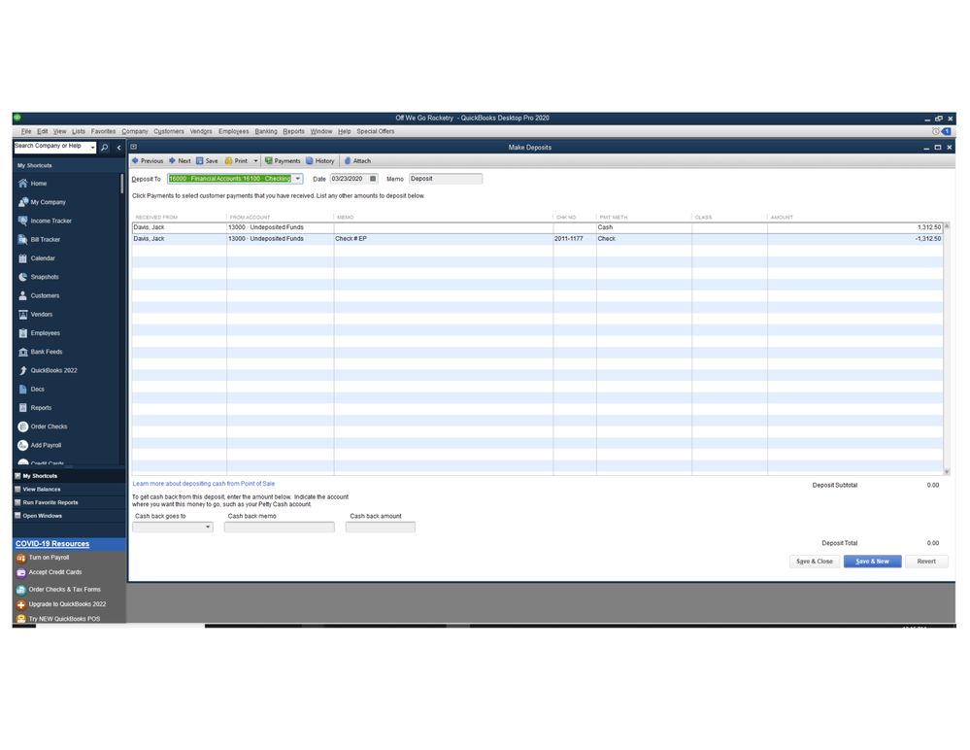
Task: Open the Edit menu
Action: pos(42,131)
